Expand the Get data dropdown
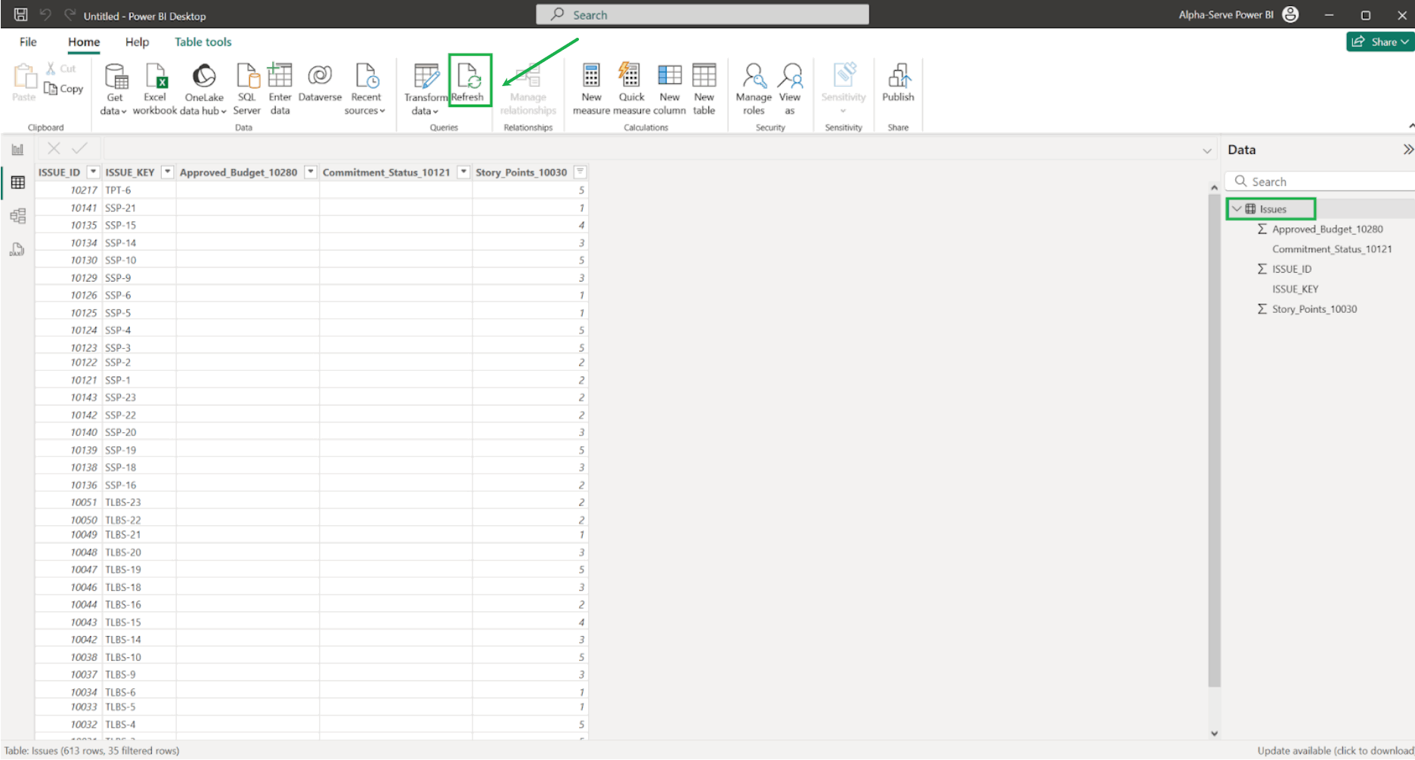Screen dimensions: 1415x760 coord(114,110)
